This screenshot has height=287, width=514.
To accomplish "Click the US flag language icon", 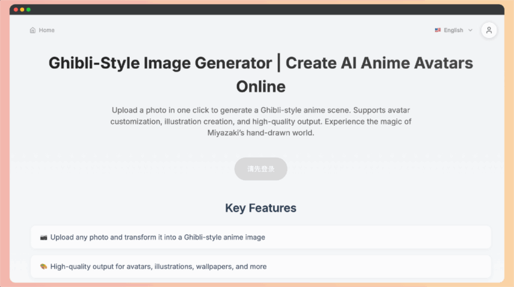I will (438, 30).
